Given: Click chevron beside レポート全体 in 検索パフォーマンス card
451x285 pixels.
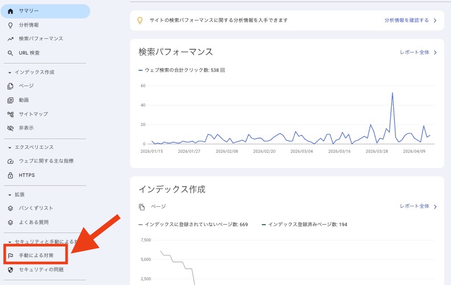Looking at the screenshot, I should click(x=435, y=52).
